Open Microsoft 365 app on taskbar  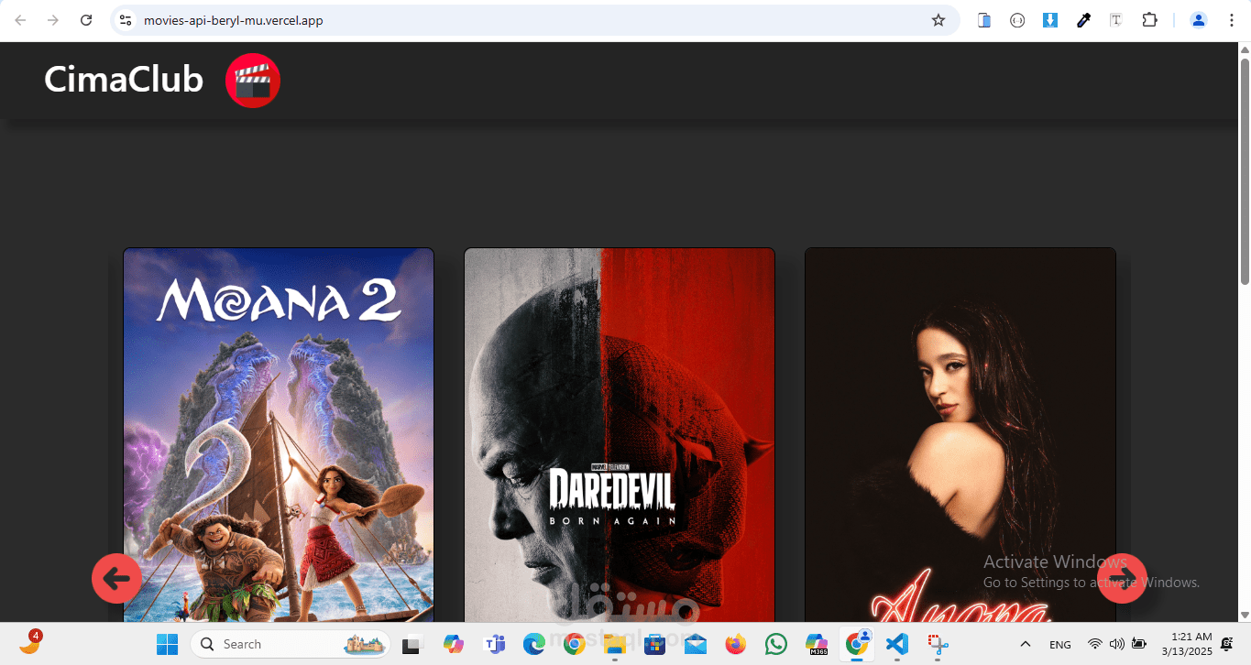click(x=817, y=645)
